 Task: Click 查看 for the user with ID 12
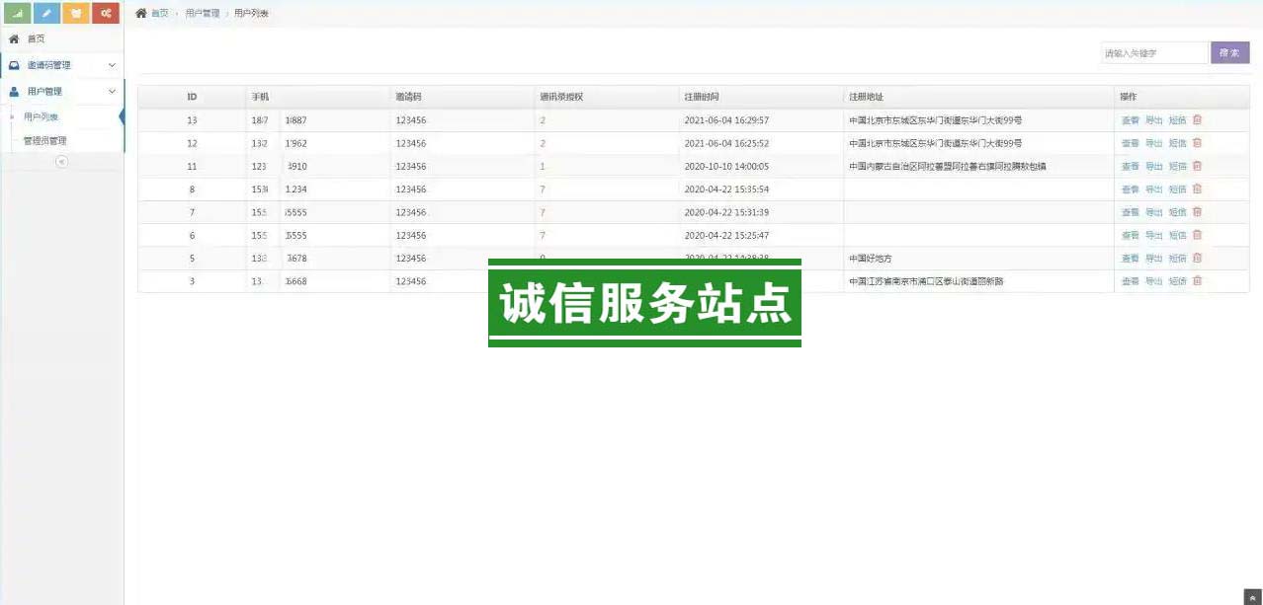coord(1130,144)
